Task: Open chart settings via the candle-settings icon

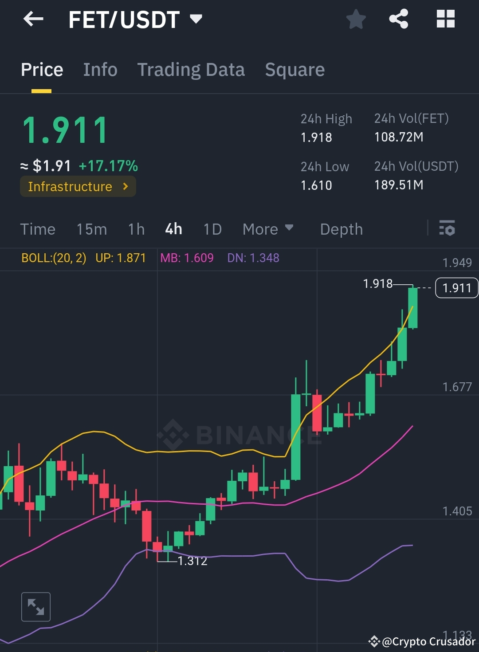Action: coord(448,229)
